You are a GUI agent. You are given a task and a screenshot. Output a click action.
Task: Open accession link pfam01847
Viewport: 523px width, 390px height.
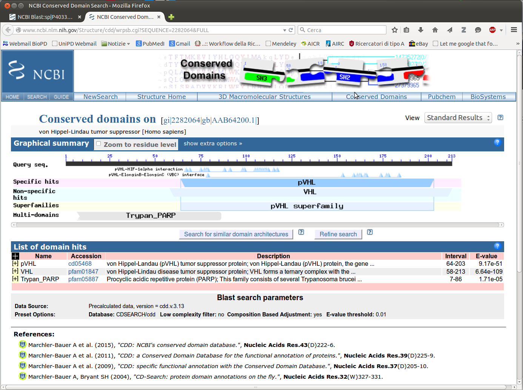pos(83,271)
